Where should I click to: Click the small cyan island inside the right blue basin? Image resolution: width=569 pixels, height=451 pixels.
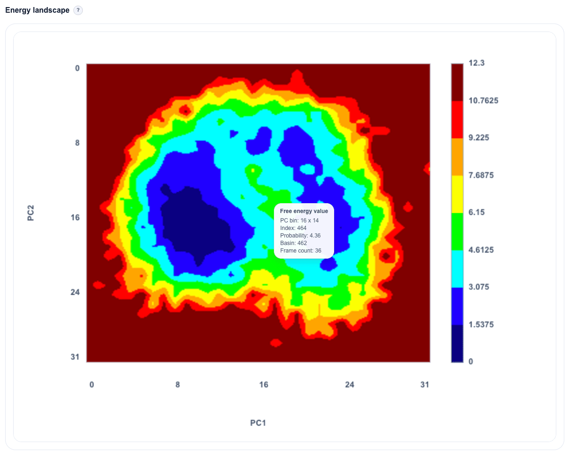tap(307, 169)
